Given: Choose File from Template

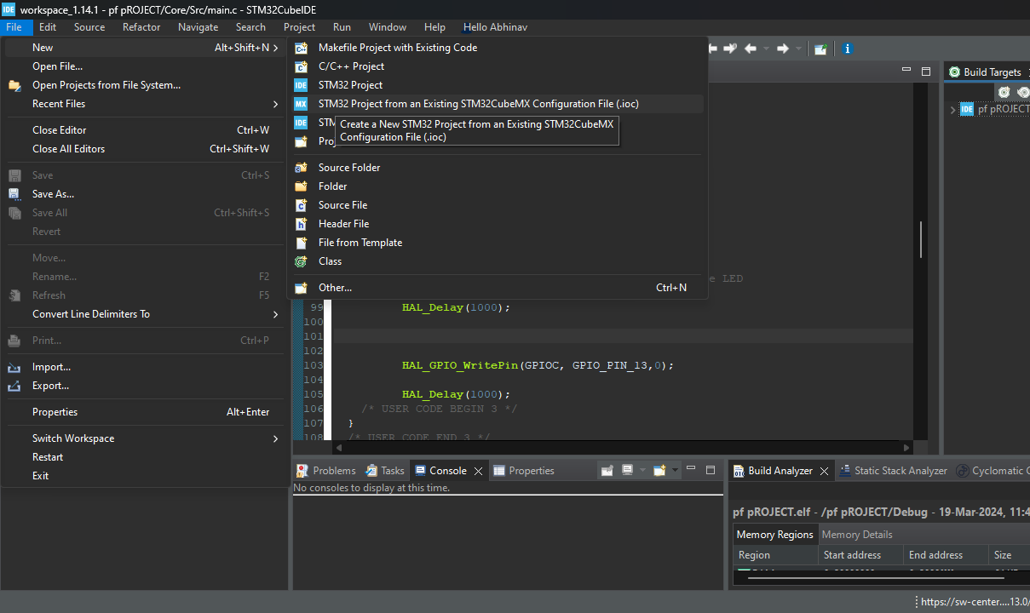Looking at the screenshot, I should pyautogui.click(x=498, y=243).
